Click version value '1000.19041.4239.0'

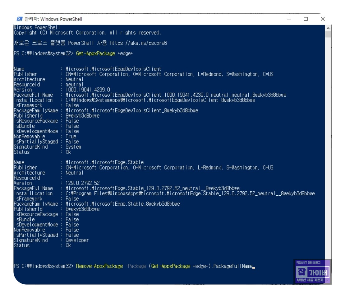point(88,90)
